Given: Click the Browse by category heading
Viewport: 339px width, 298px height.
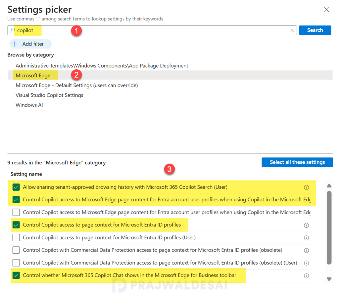Looking at the screenshot, I should tap(30, 55).
